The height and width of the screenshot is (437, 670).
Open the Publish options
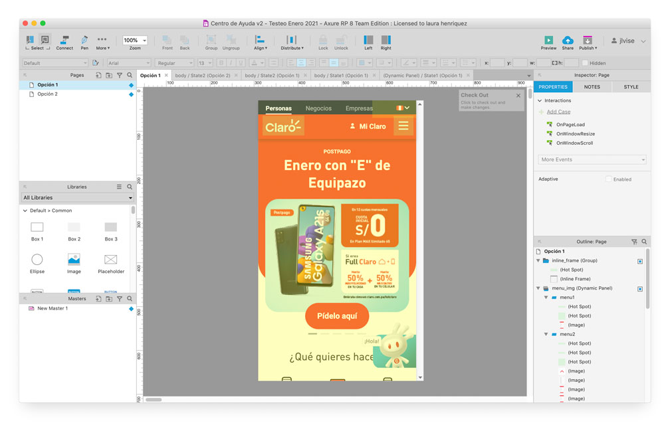point(587,41)
